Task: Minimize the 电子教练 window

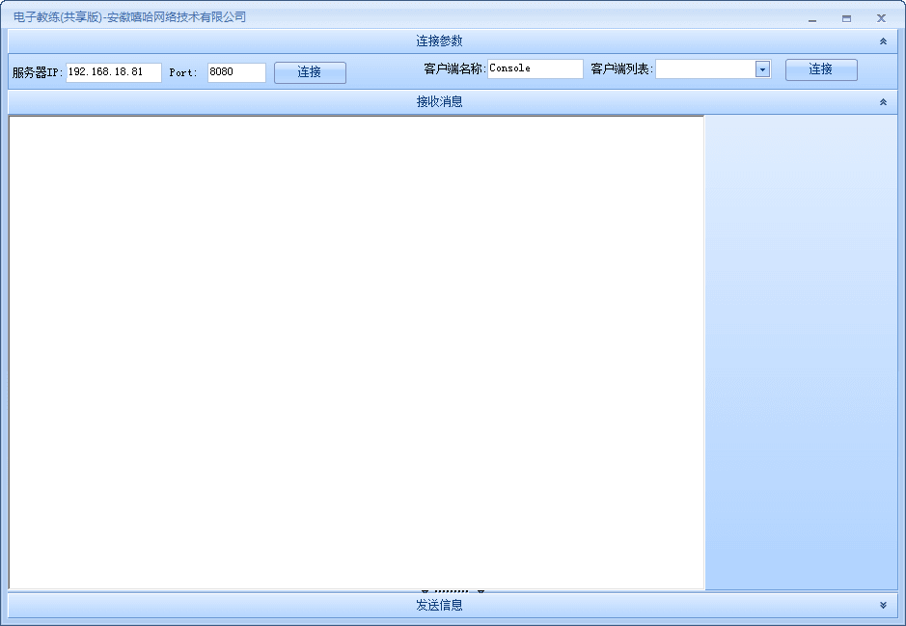Action: (x=812, y=18)
